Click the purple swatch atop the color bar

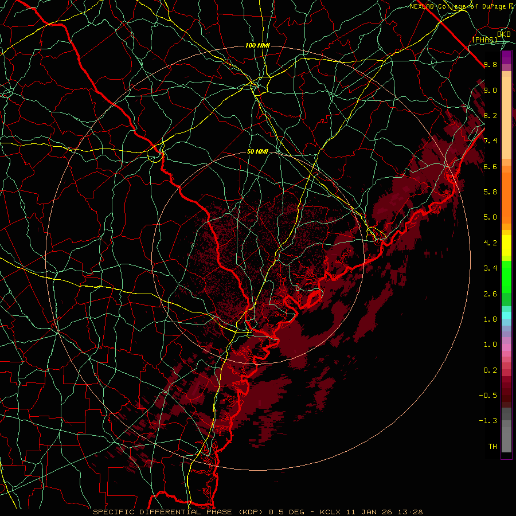(506, 57)
